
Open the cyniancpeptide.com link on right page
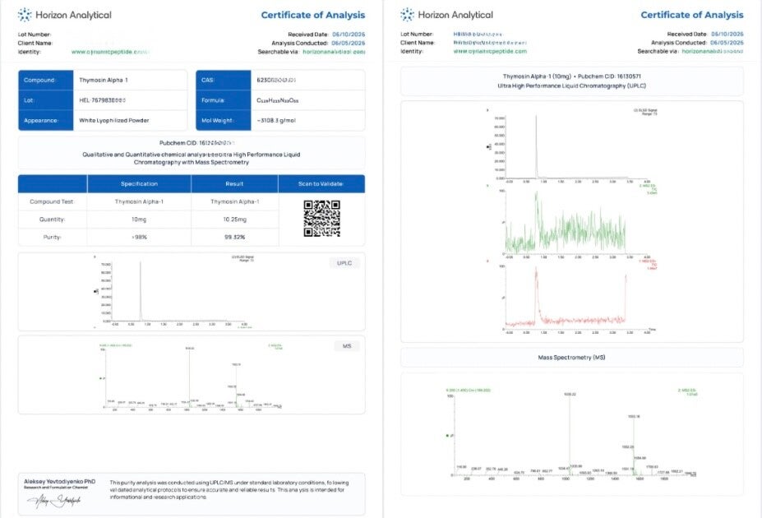pos(490,51)
